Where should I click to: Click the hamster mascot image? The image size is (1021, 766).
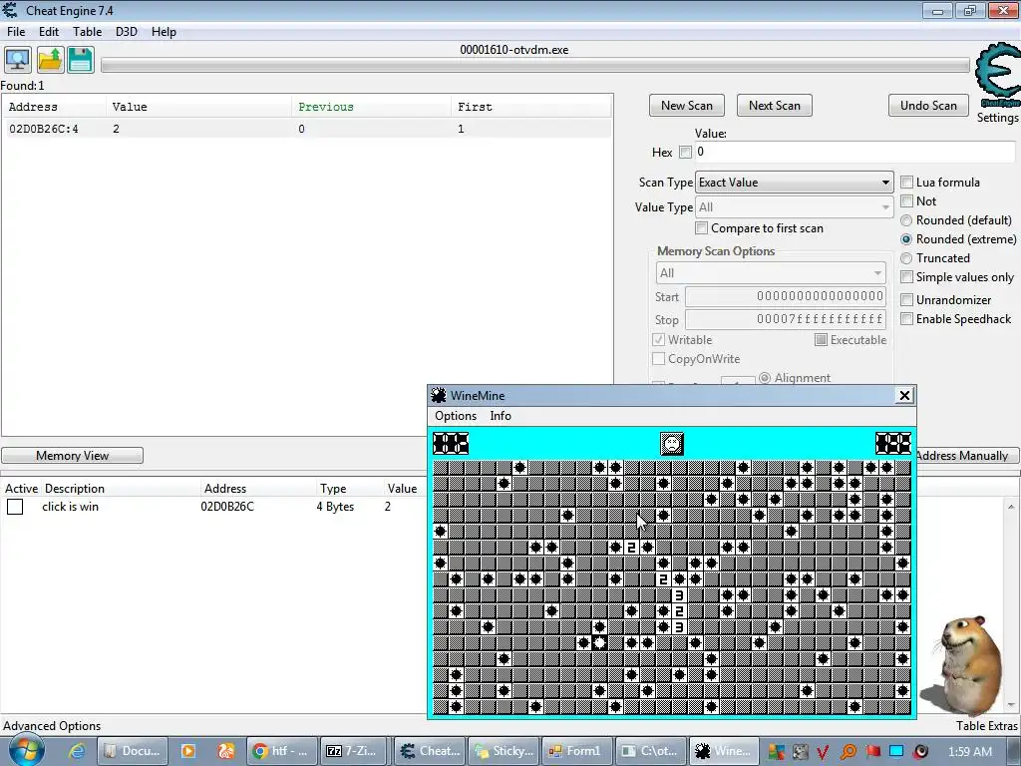(x=965, y=663)
